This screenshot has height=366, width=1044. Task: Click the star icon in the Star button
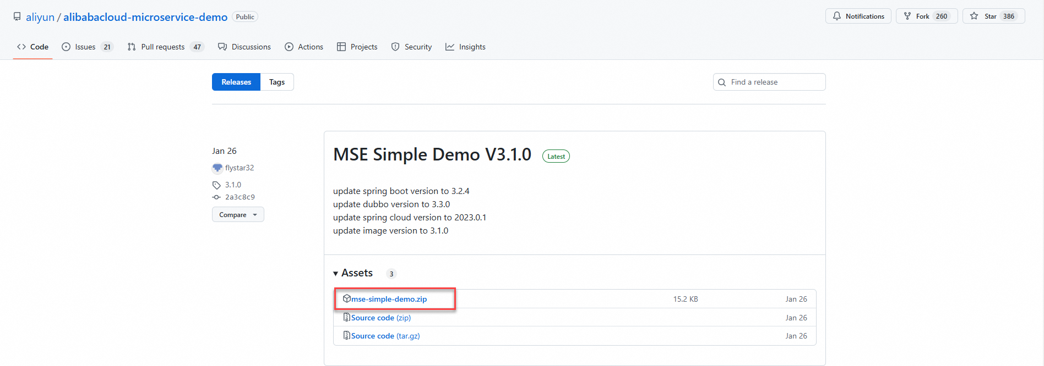click(974, 16)
